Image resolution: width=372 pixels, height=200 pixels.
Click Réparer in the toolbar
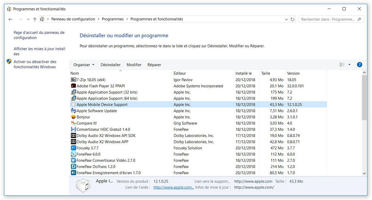(154, 65)
